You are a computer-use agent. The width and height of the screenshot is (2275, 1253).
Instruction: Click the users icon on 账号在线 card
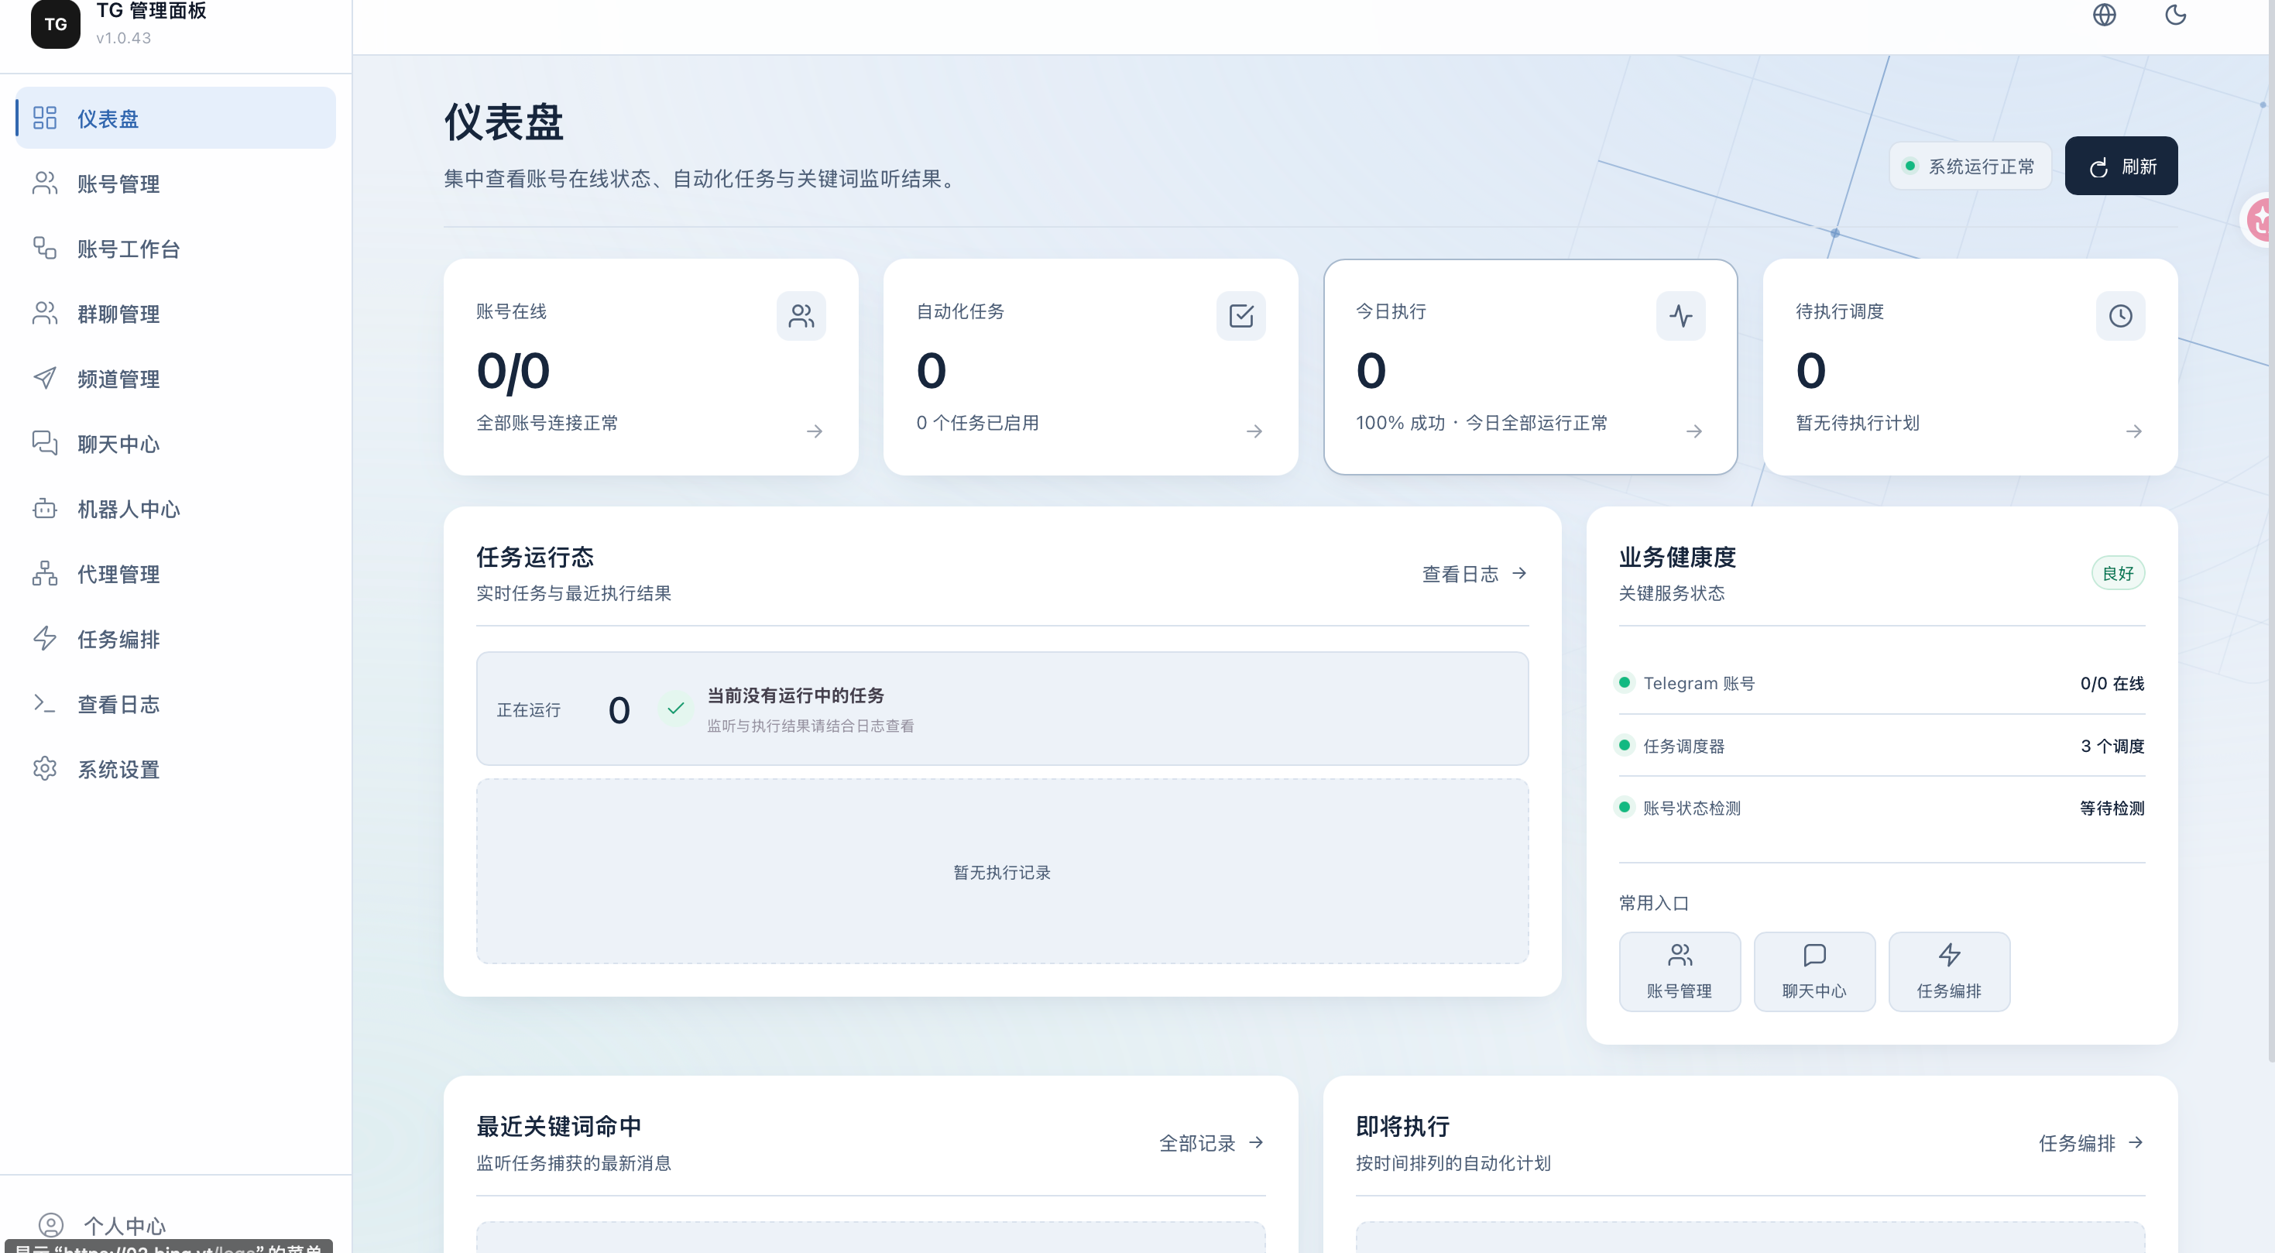pos(801,315)
